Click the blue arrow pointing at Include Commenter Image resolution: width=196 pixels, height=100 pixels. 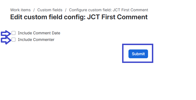click(6, 41)
